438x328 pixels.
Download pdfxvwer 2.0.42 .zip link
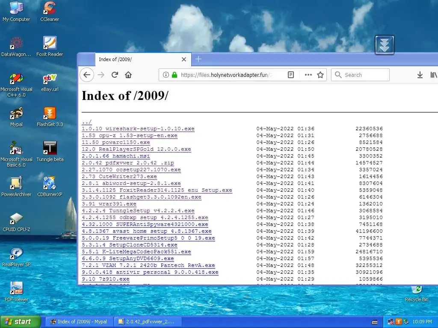click(127, 163)
